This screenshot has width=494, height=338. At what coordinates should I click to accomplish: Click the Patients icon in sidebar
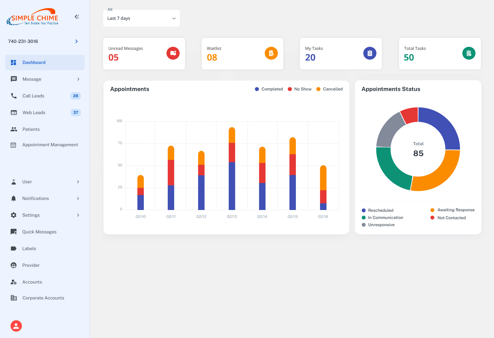pyautogui.click(x=14, y=129)
